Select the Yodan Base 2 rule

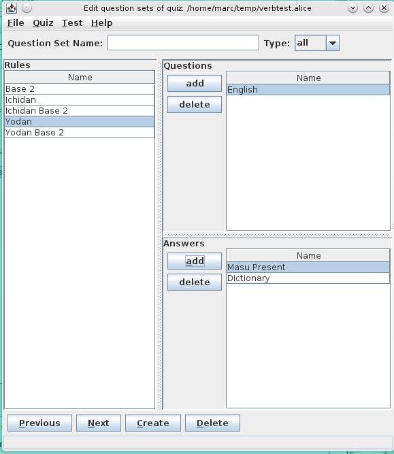point(80,133)
